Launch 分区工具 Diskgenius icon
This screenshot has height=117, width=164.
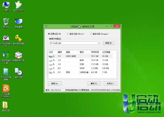pos(6,91)
